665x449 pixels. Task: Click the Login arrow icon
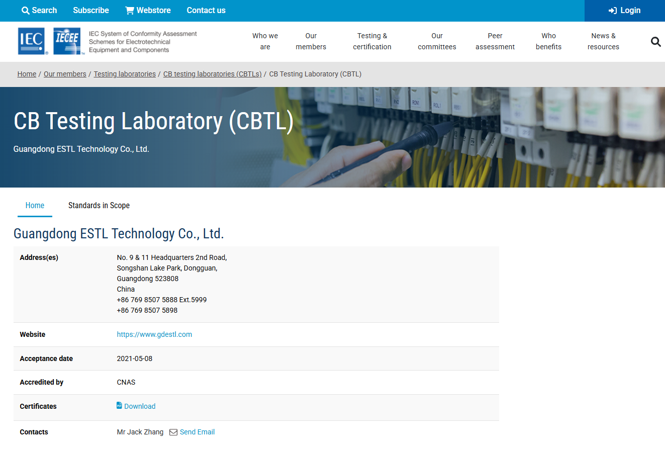(613, 11)
